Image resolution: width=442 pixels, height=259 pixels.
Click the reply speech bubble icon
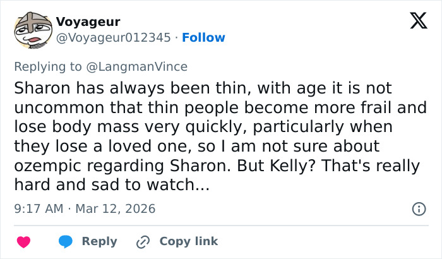tap(66, 242)
